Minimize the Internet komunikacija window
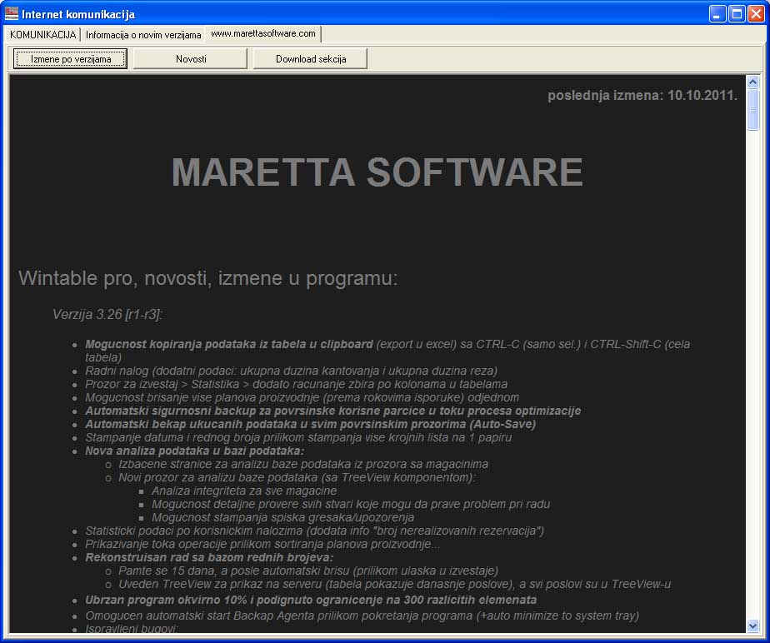The height and width of the screenshot is (643, 770). tap(717, 13)
